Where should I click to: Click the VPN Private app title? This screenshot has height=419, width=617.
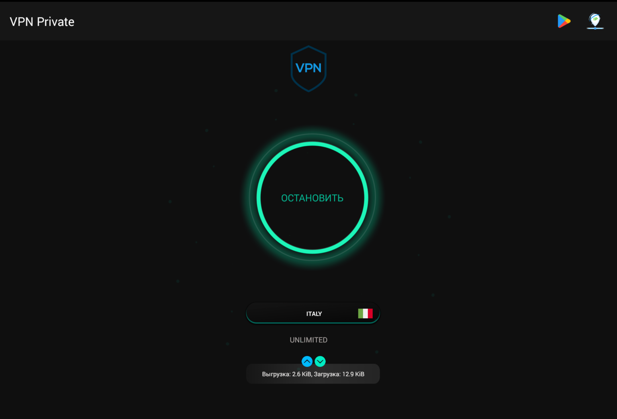click(42, 22)
